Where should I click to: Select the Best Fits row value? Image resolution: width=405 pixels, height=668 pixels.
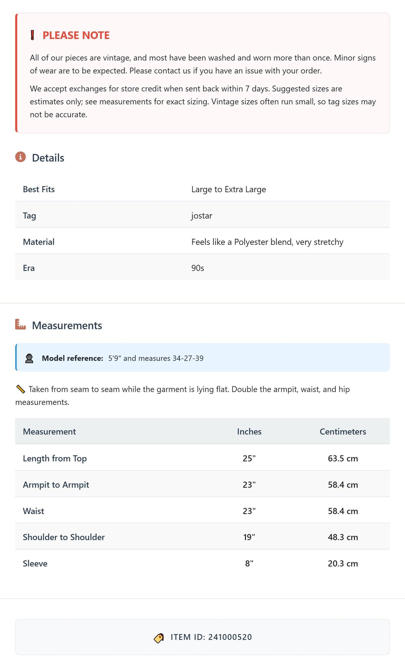pyautogui.click(x=228, y=190)
